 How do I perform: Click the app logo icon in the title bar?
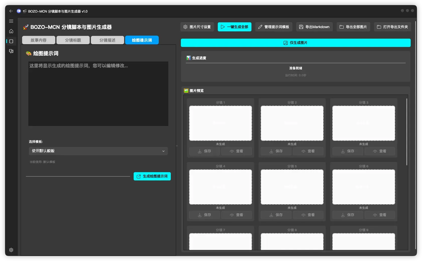tap(19, 11)
